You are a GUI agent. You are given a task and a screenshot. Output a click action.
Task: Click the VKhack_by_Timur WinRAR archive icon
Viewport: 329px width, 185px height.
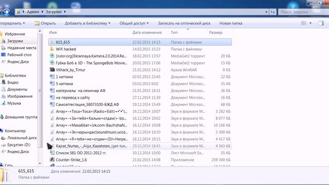coord(52,70)
